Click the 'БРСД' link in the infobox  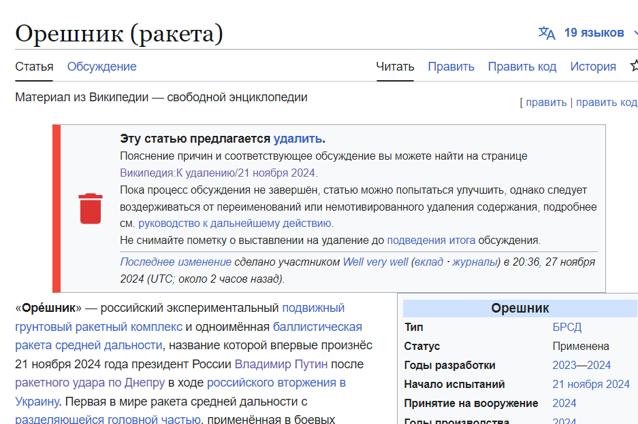point(567,328)
